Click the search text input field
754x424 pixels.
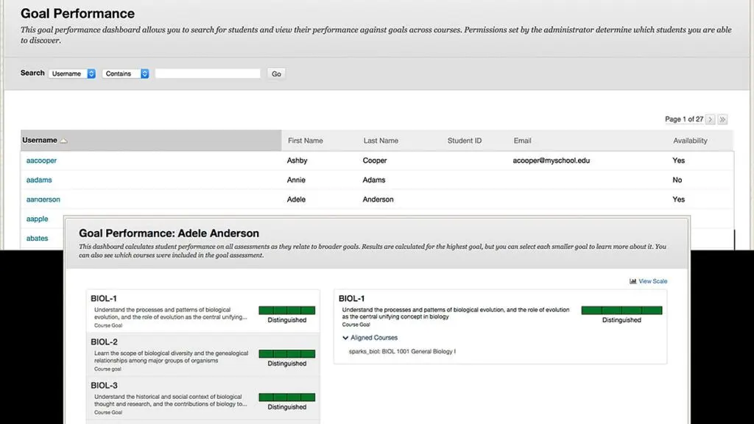coord(208,74)
